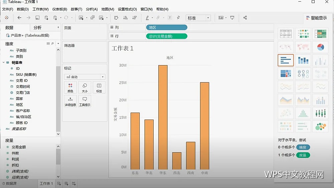
Task: Click the presentation mode icon
Action: click(x=232, y=18)
